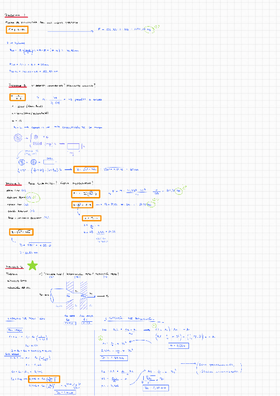The width and height of the screenshot is (280, 396).
Task: Select the orange-boxed formula at the bottom left
Action: 44,379
